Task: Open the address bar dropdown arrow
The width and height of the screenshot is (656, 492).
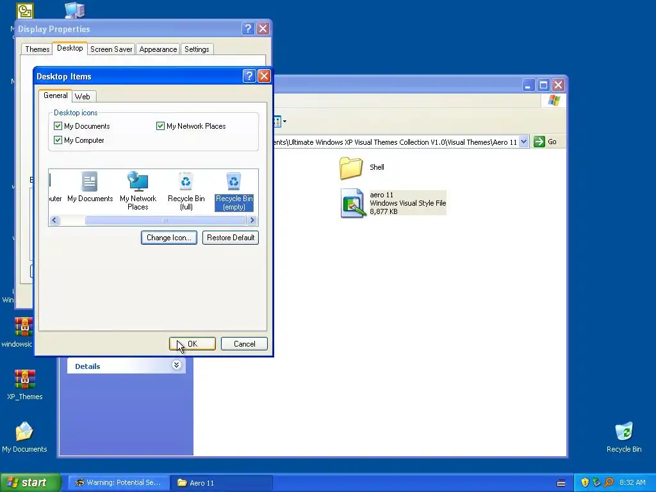Action: pyautogui.click(x=524, y=142)
